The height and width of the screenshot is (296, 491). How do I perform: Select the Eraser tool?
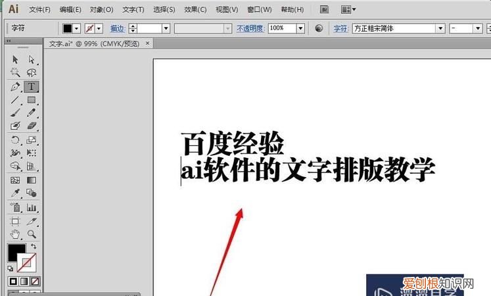(32, 126)
